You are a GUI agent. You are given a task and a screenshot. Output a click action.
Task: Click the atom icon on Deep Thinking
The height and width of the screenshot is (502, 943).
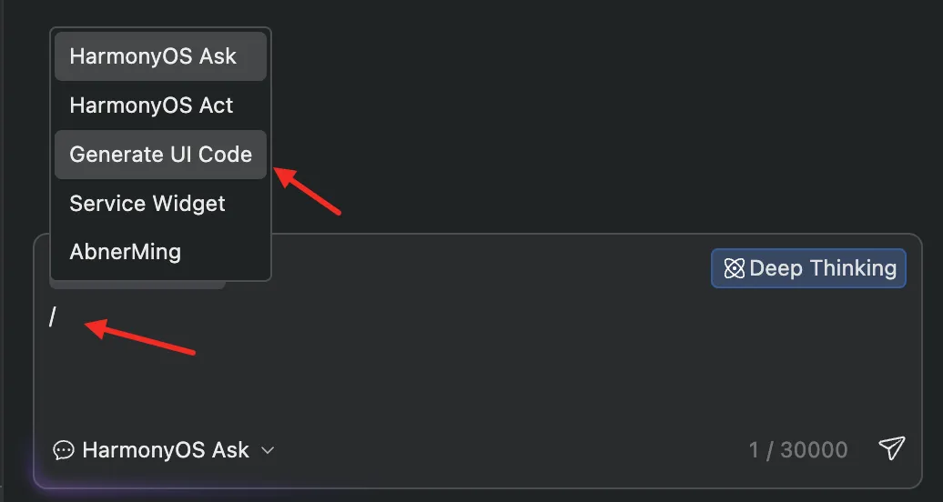(x=734, y=268)
